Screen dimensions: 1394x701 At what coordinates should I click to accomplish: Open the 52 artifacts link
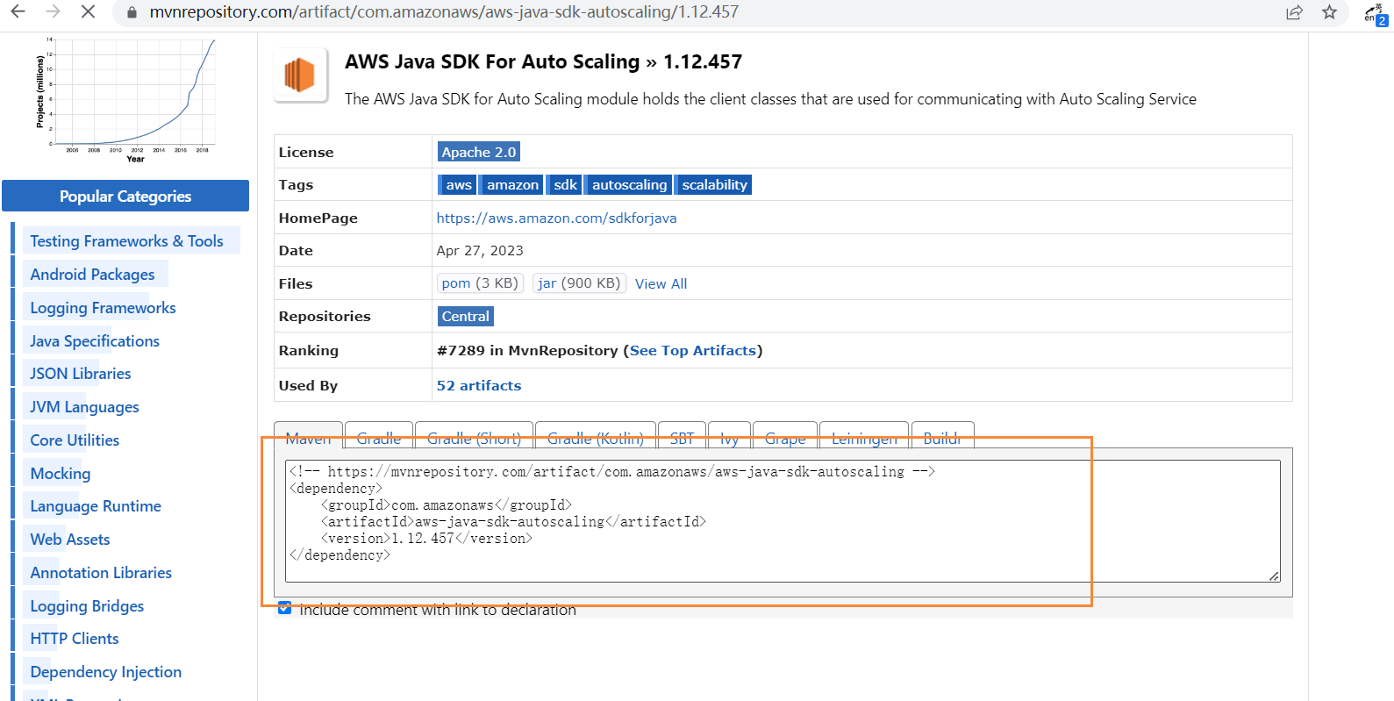point(479,385)
